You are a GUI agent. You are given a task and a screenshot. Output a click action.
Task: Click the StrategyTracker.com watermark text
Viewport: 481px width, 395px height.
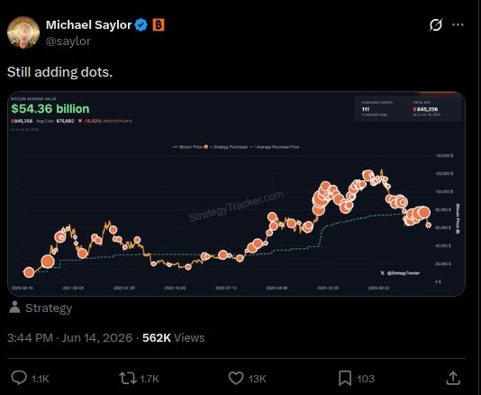coord(236,206)
